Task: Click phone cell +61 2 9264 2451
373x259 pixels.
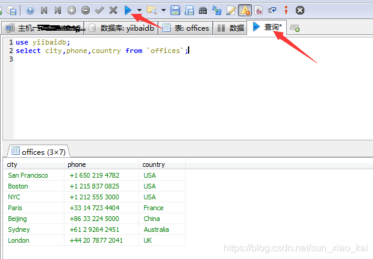Action: pyautogui.click(x=101, y=229)
